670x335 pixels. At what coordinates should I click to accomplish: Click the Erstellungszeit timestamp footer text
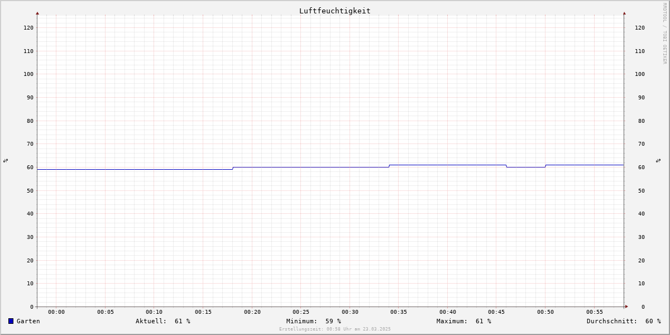(335, 329)
